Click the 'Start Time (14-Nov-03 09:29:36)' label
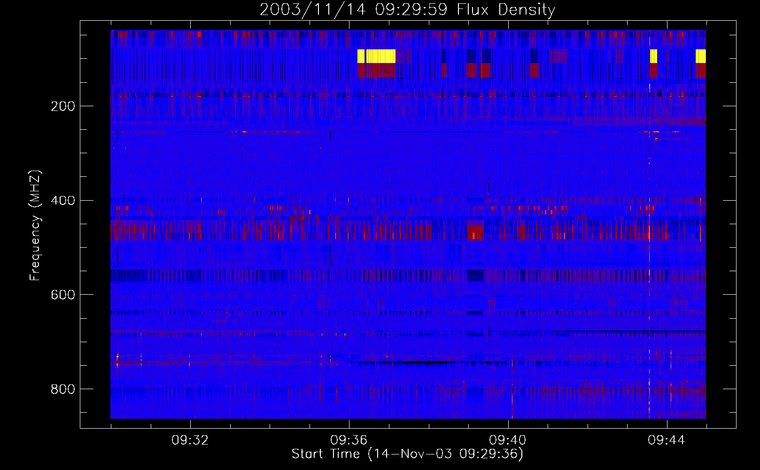The width and height of the screenshot is (760, 470). click(x=407, y=454)
